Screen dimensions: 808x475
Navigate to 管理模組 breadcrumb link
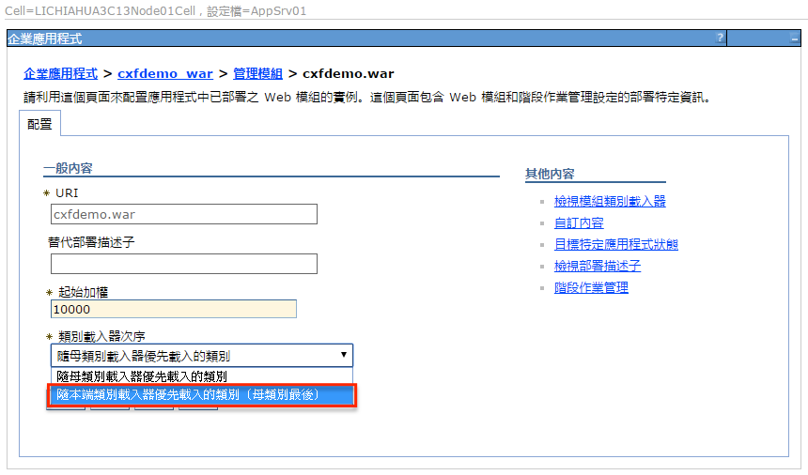click(257, 73)
